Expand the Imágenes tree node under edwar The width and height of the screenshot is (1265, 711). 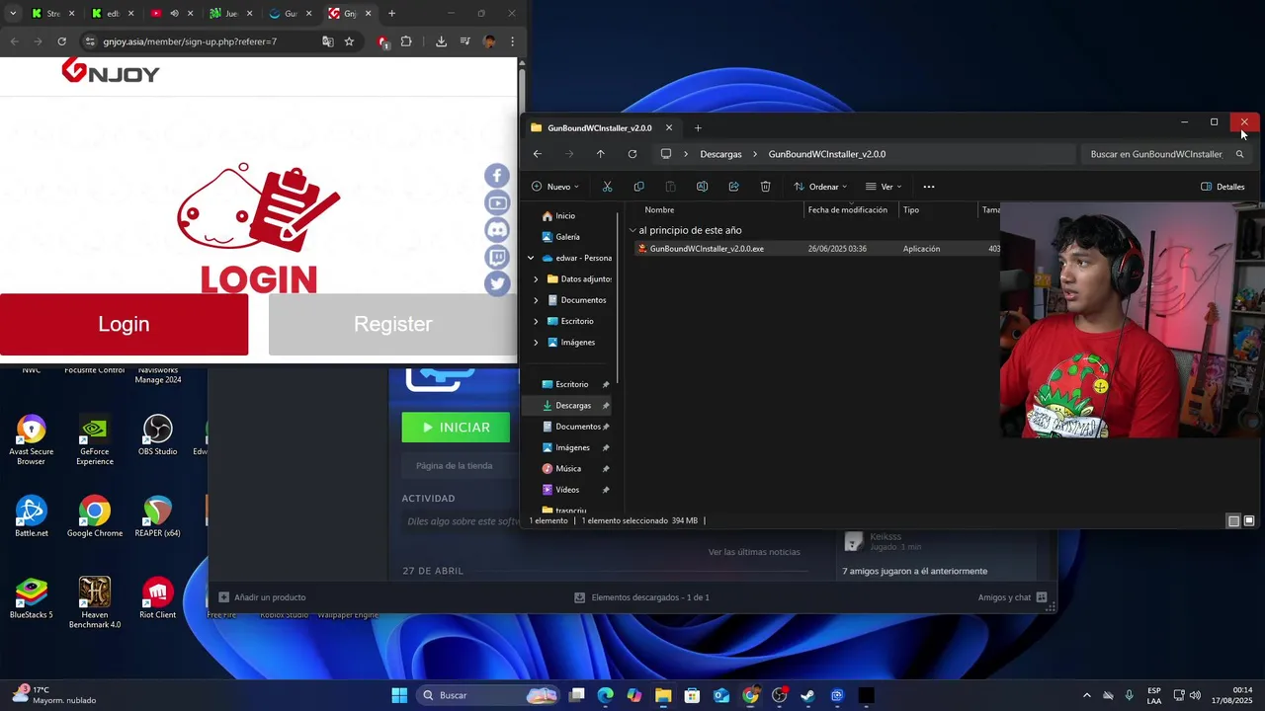(536, 343)
